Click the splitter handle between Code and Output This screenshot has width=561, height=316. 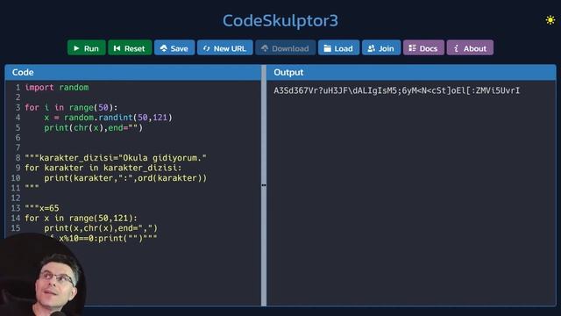(264, 185)
